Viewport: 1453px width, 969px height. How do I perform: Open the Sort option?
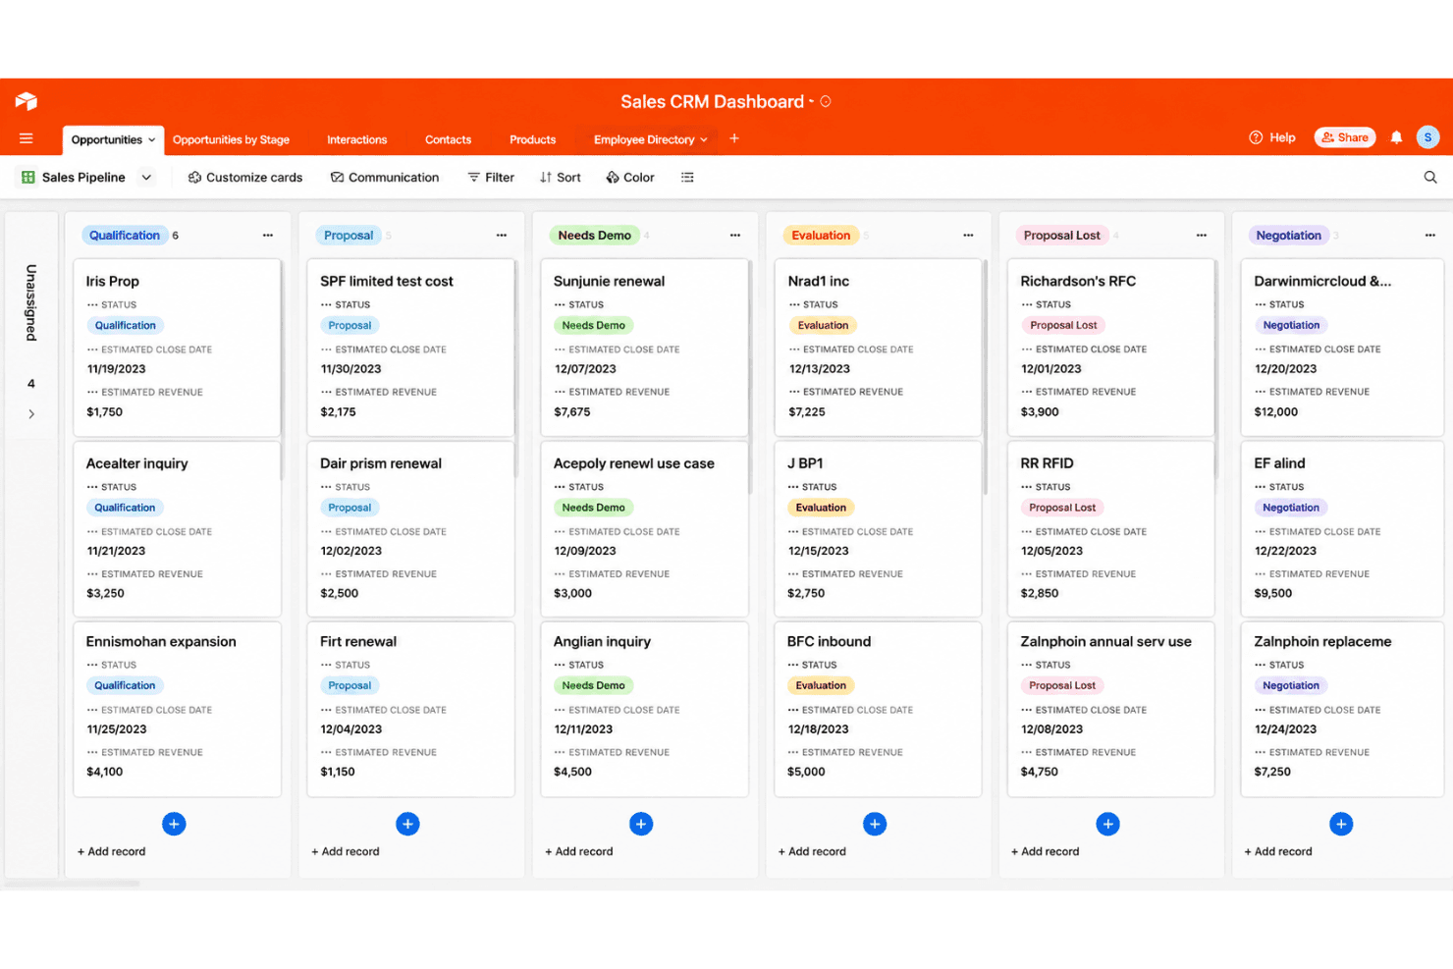point(561,178)
